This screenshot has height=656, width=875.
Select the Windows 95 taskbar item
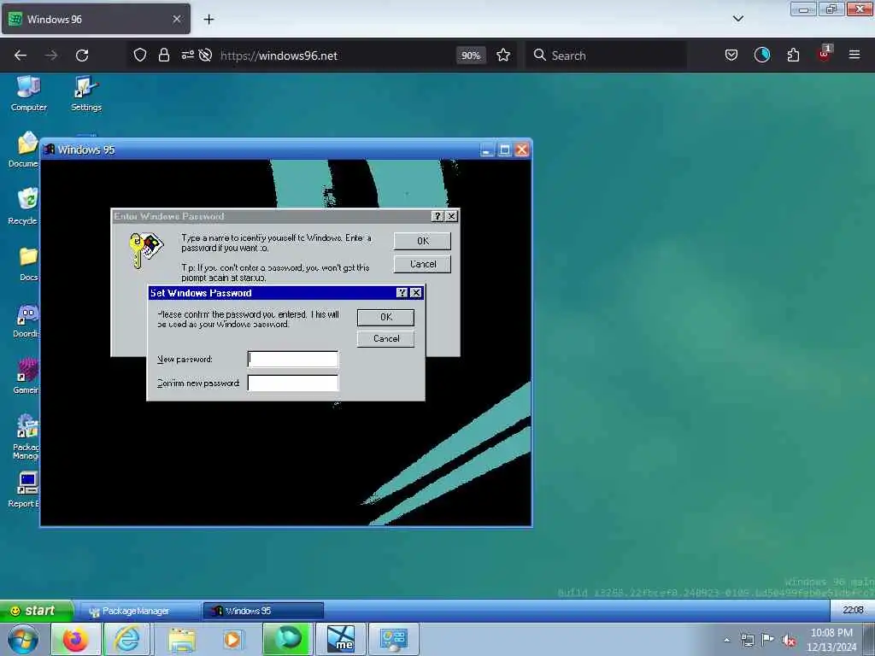[x=263, y=611]
